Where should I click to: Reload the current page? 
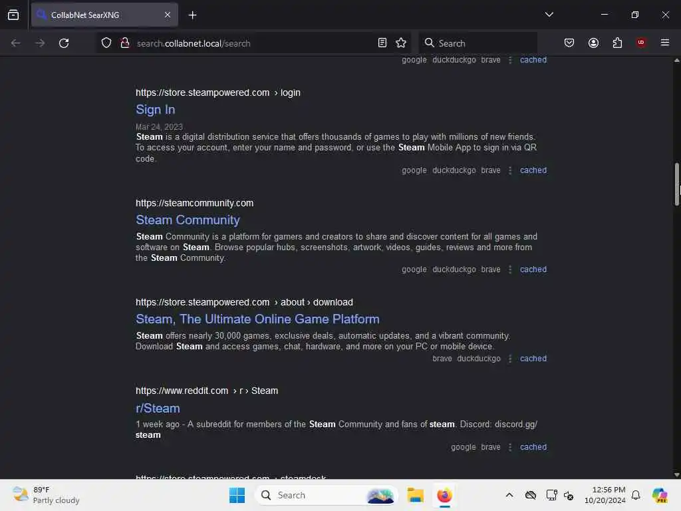[64, 43]
